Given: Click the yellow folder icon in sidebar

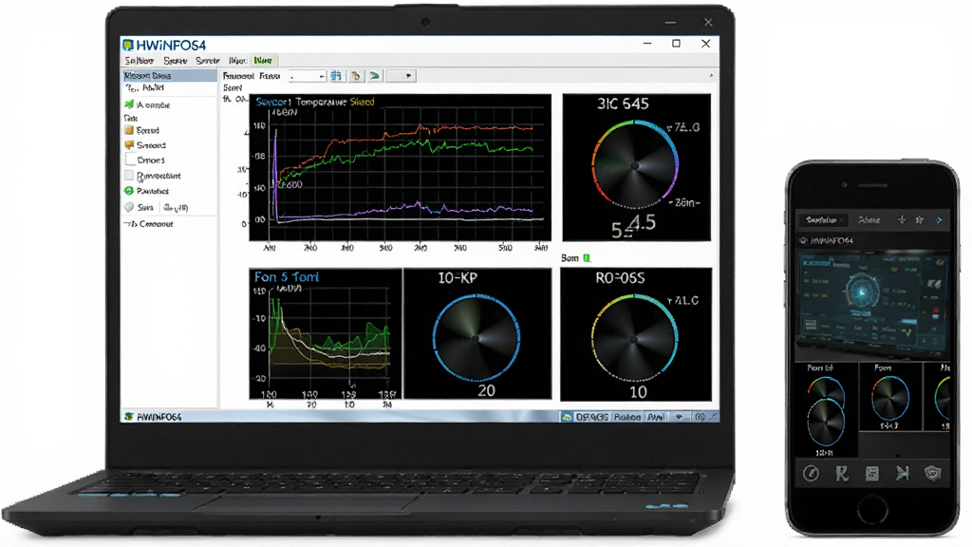Looking at the screenshot, I should [x=129, y=144].
